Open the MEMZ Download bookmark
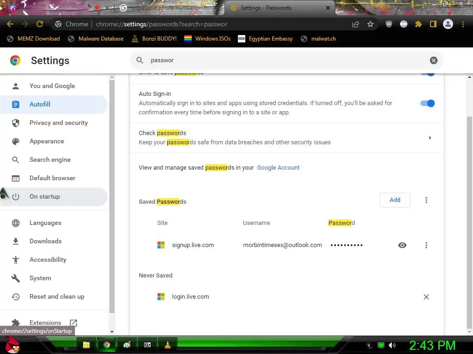 coord(33,39)
